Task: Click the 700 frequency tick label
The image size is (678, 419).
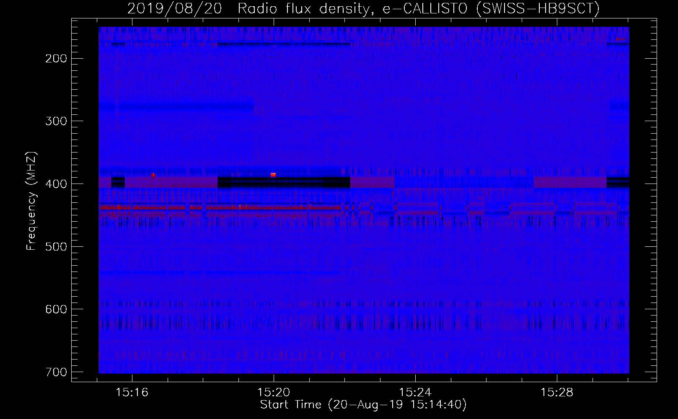Action: pyautogui.click(x=56, y=372)
